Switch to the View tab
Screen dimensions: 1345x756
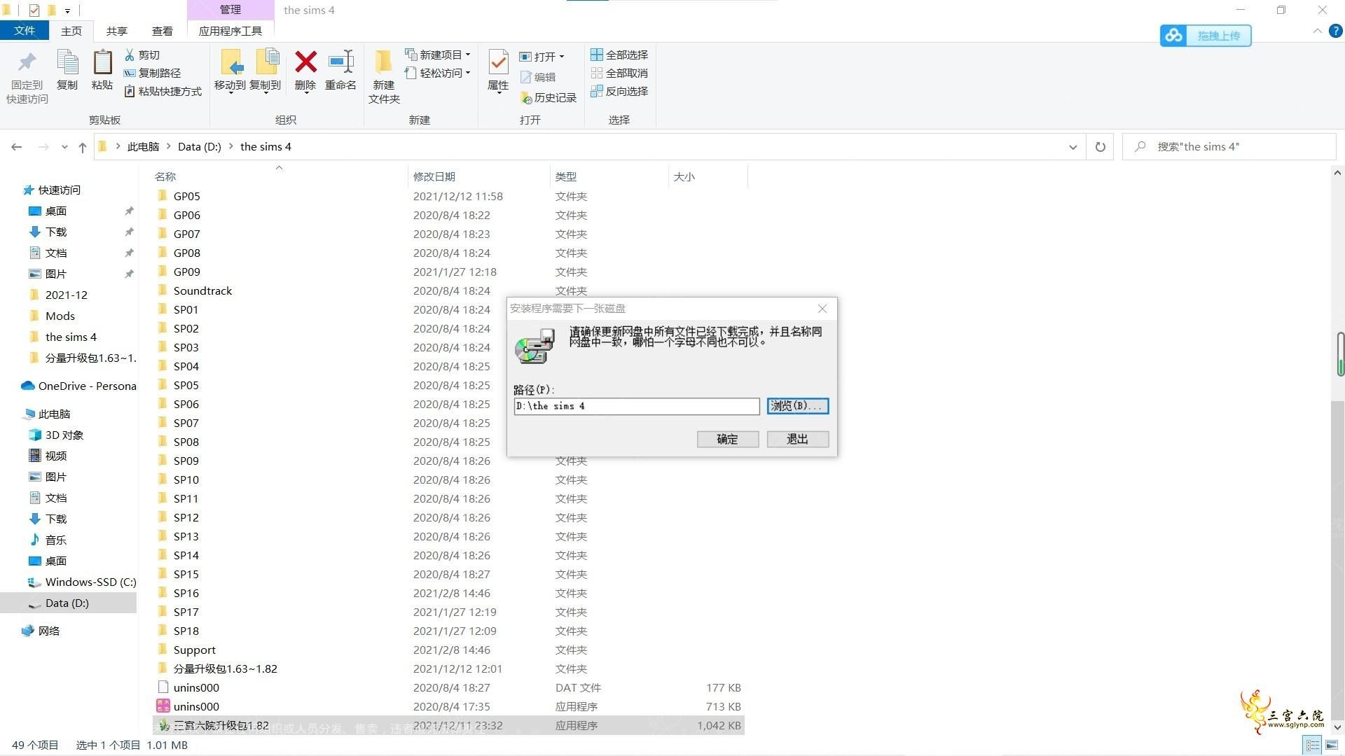(x=163, y=31)
